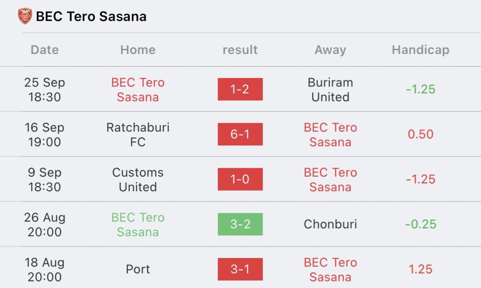Select the Date column header
Viewport: 481px width, 288px height.
[45, 50]
